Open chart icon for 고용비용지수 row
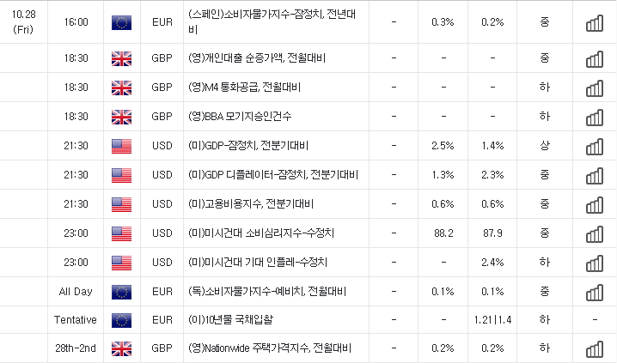Image resolution: width=617 pixels, height=363 pixels. (x=595, y=205)
